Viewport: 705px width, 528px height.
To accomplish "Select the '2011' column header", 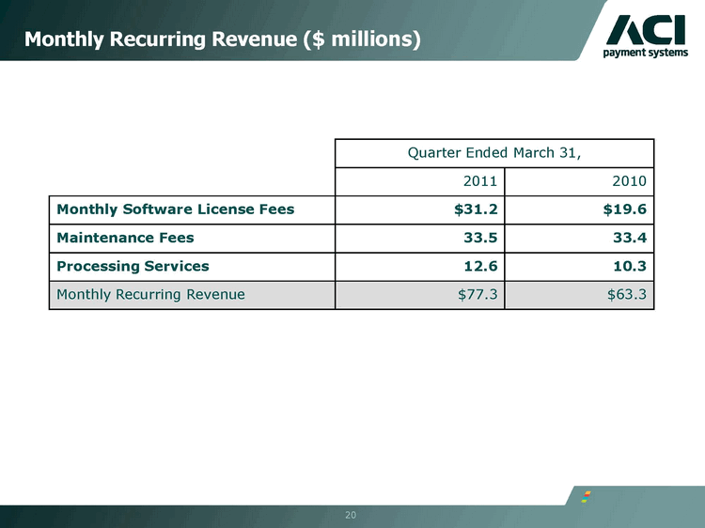I will tap(420, 181).
